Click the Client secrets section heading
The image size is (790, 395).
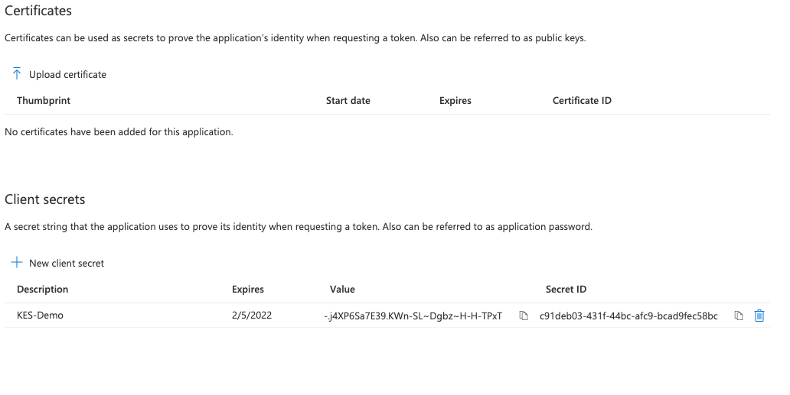45,199
